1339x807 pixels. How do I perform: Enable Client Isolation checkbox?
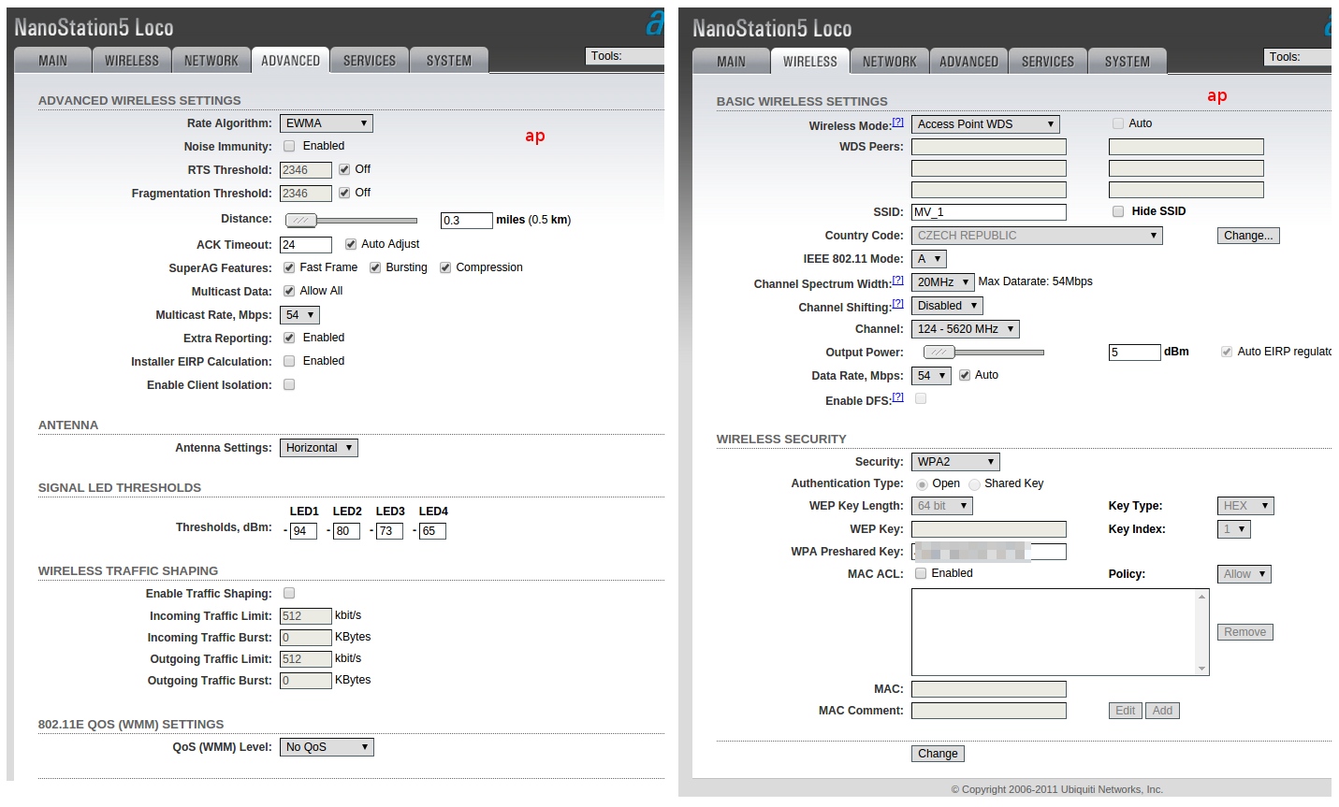tap(289, 384)
